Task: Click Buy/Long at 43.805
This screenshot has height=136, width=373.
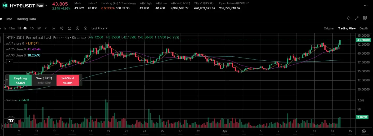Action: point(20,80)
